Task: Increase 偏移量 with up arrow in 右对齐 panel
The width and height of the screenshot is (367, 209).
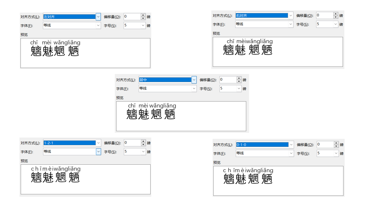Action: pyautogui.click(x=336, y=14)
